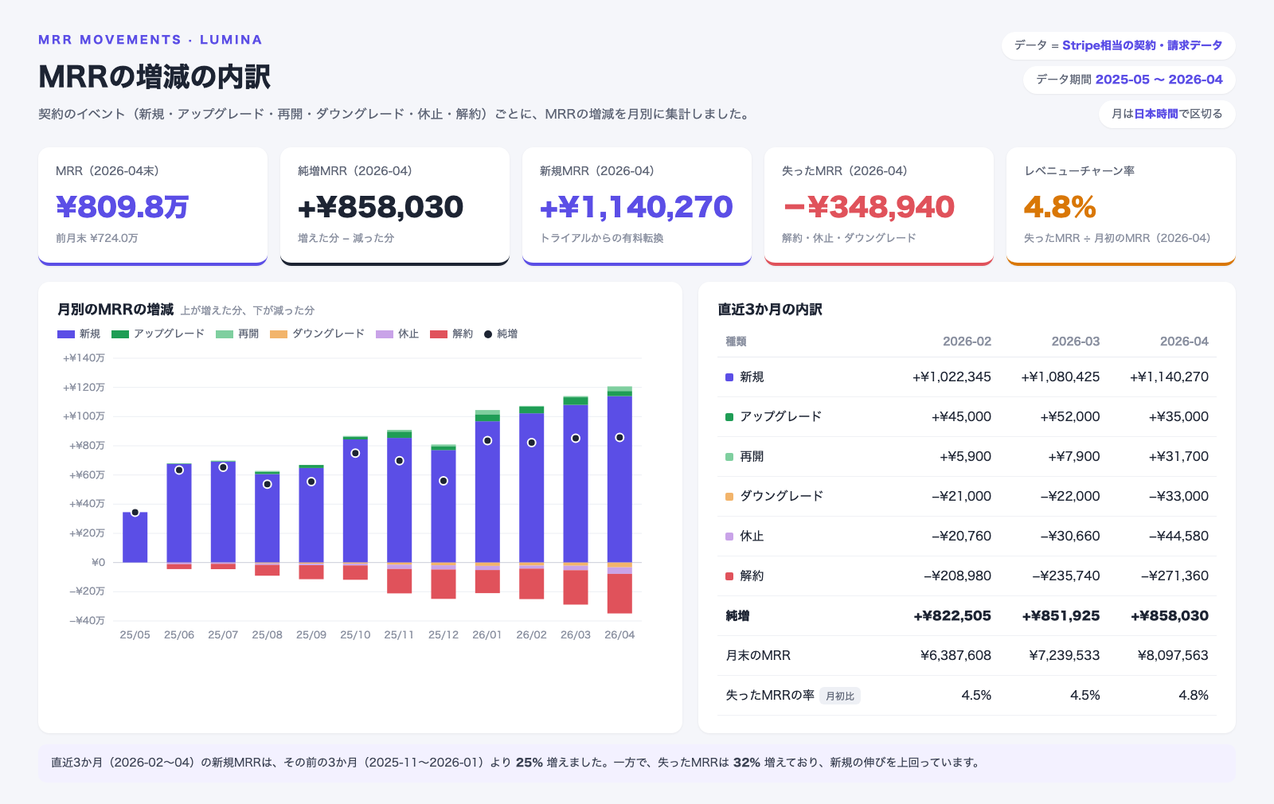Toggle the 休止 legend entry
Screen dimensions: 1274x804
(x=397, y=334)
